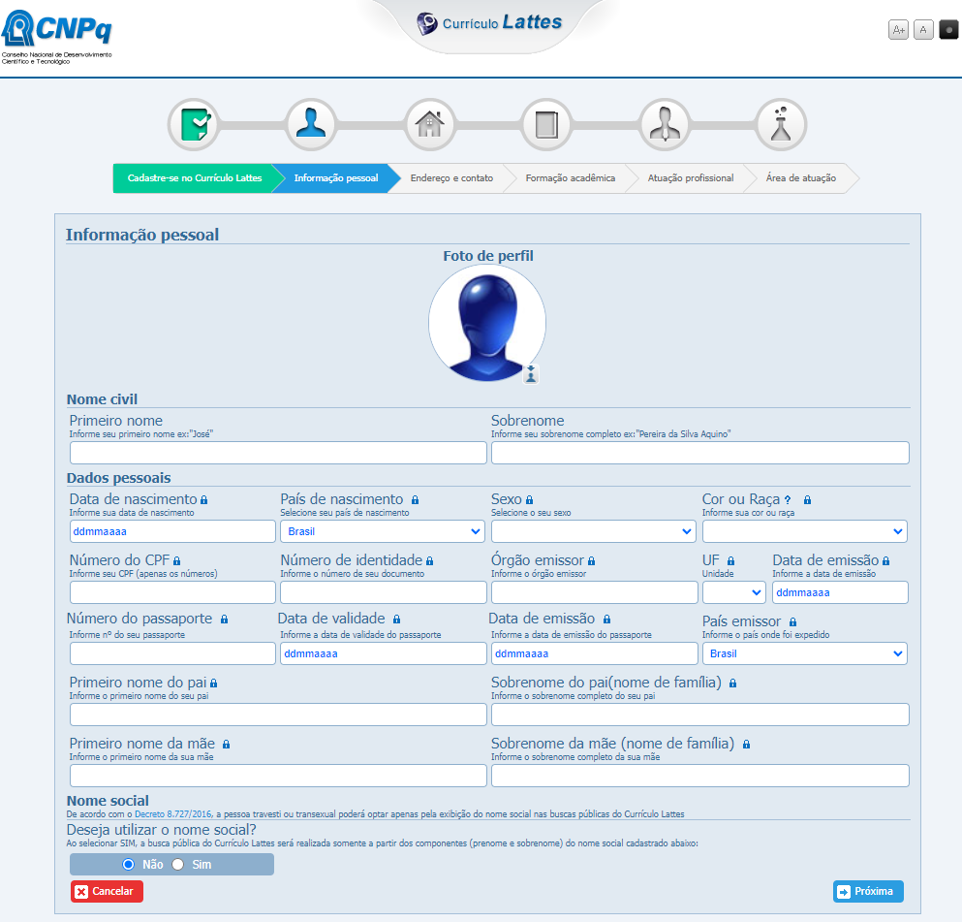Click the high contrast mode icon
This screenshot has width=962, height=922.
pos(948,30)
